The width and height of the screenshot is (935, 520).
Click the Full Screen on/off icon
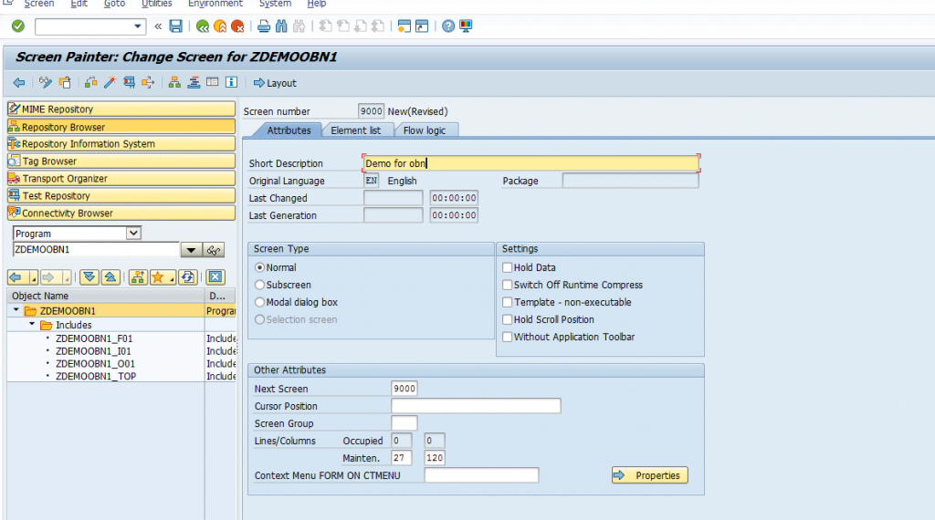tap(212, 82)
